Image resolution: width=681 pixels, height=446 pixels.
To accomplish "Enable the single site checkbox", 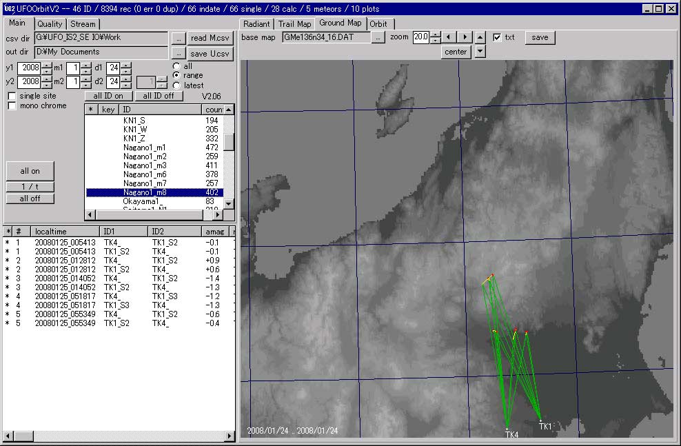I will pos(12,96).
